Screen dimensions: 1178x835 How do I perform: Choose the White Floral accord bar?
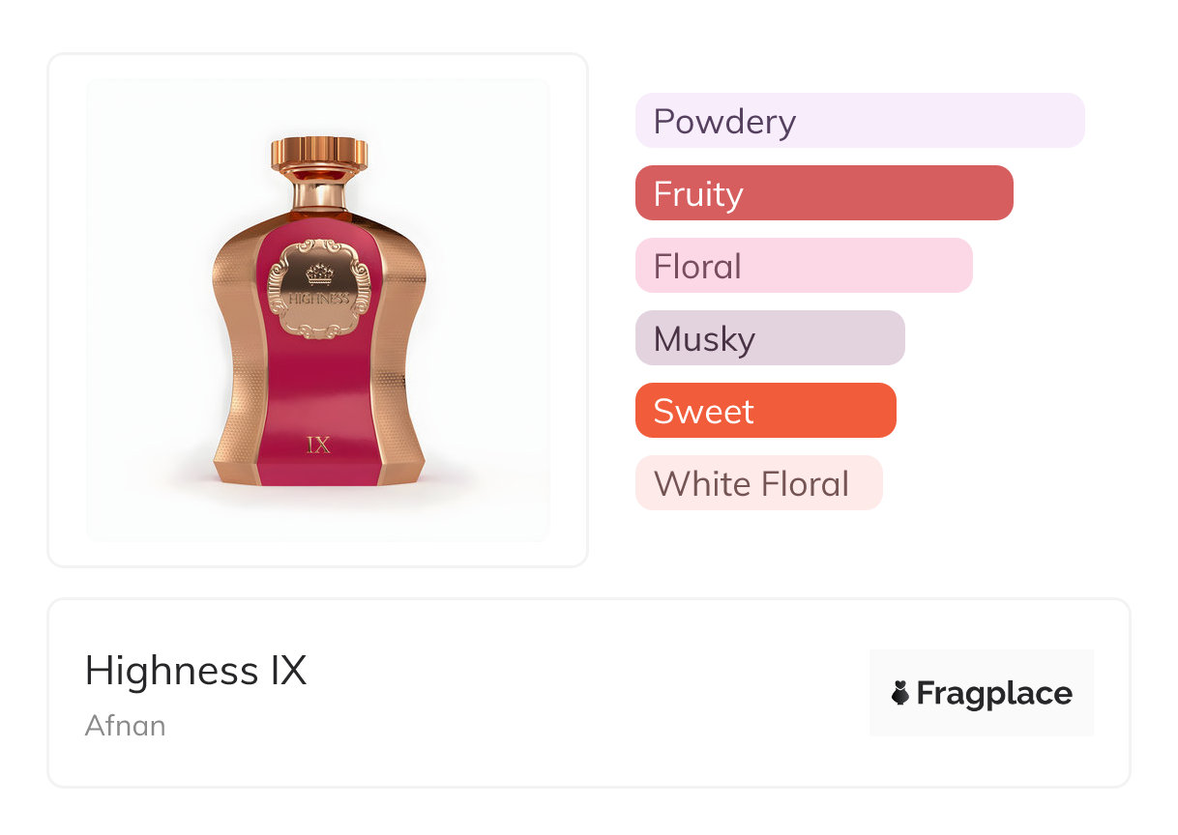pyautogui.click(x=758, y=483)
